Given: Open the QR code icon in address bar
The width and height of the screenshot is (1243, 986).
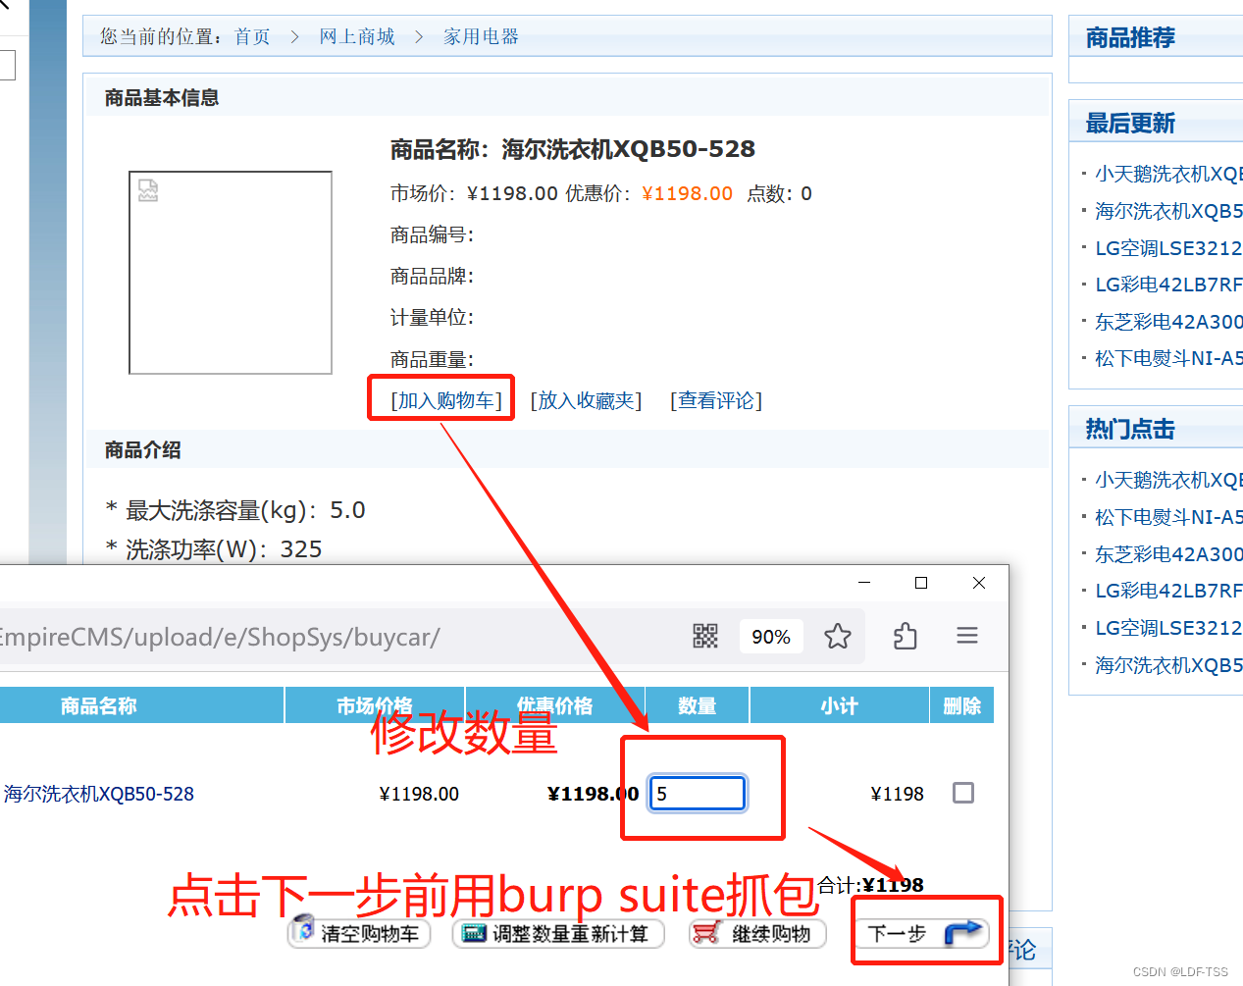Looking at the screenshot, I should 705,636.
